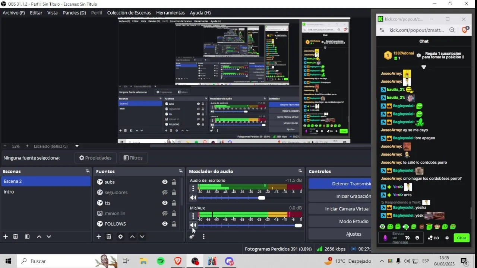Move source down arrow in Fuentes panel

[x=142, y=237]
